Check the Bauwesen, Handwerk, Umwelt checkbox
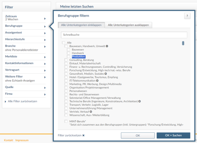The image size is (197, 143). 66,46
